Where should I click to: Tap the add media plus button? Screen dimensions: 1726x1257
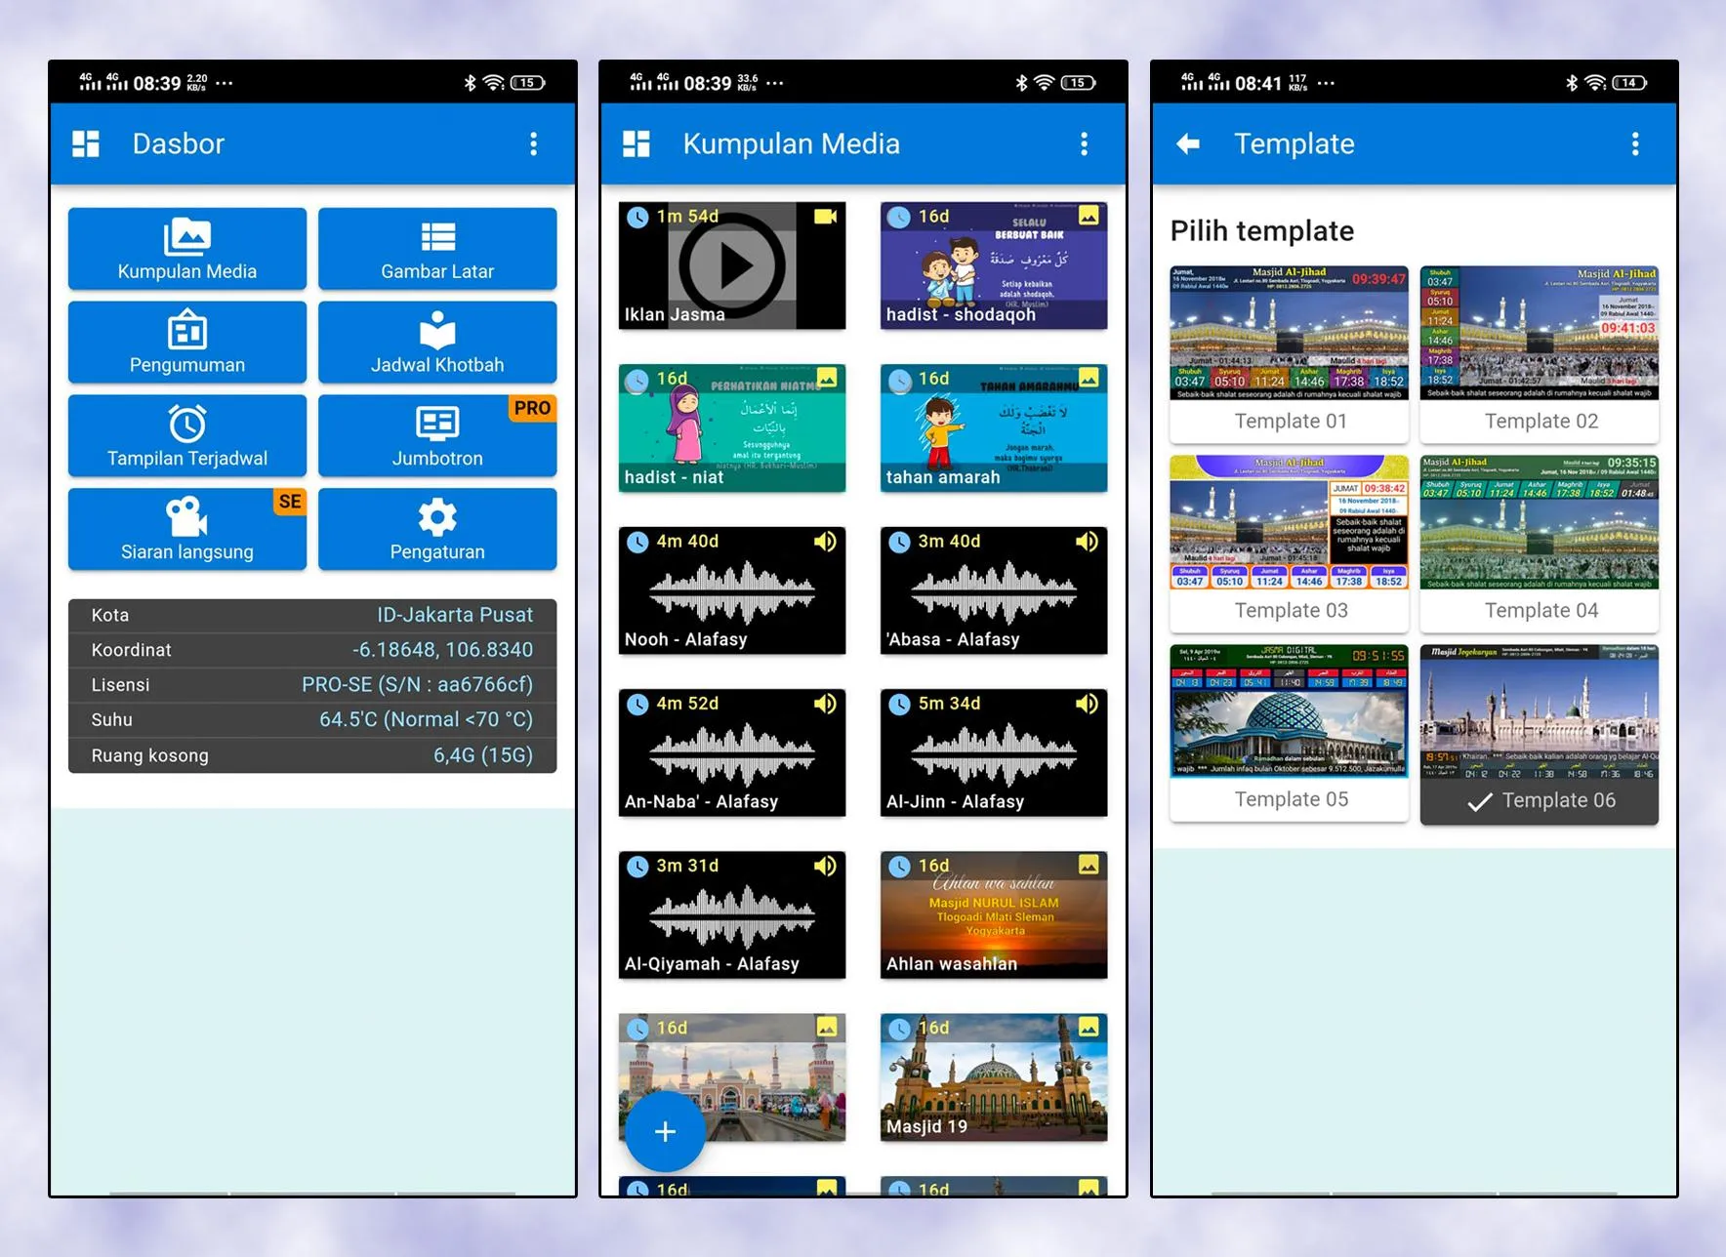point(665,1131)
